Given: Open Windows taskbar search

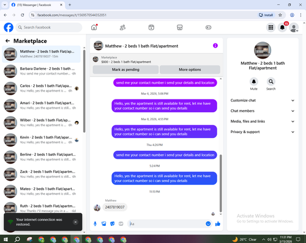Looking at the screenshot, I should pos(17,239).
